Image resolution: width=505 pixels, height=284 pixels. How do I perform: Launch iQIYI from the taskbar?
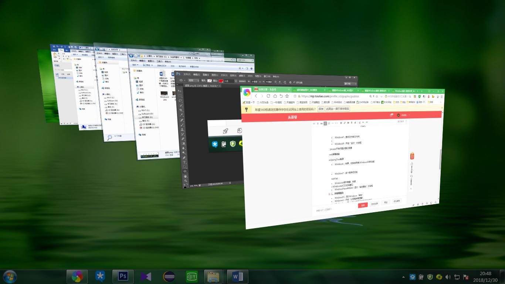click(x=191, y=276)
